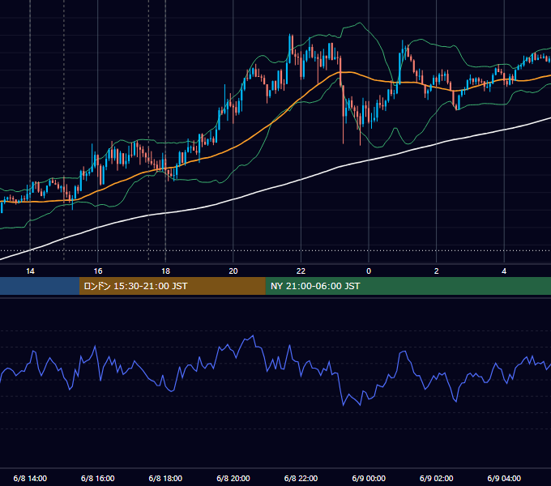This screenshot has height=486, width=551.
Task: Click the hour label 16 on price chart axis
Action: [x=98, y=271]
